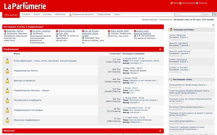Click the La Parfumerie logo
The image size is (217, 135).
25,6
